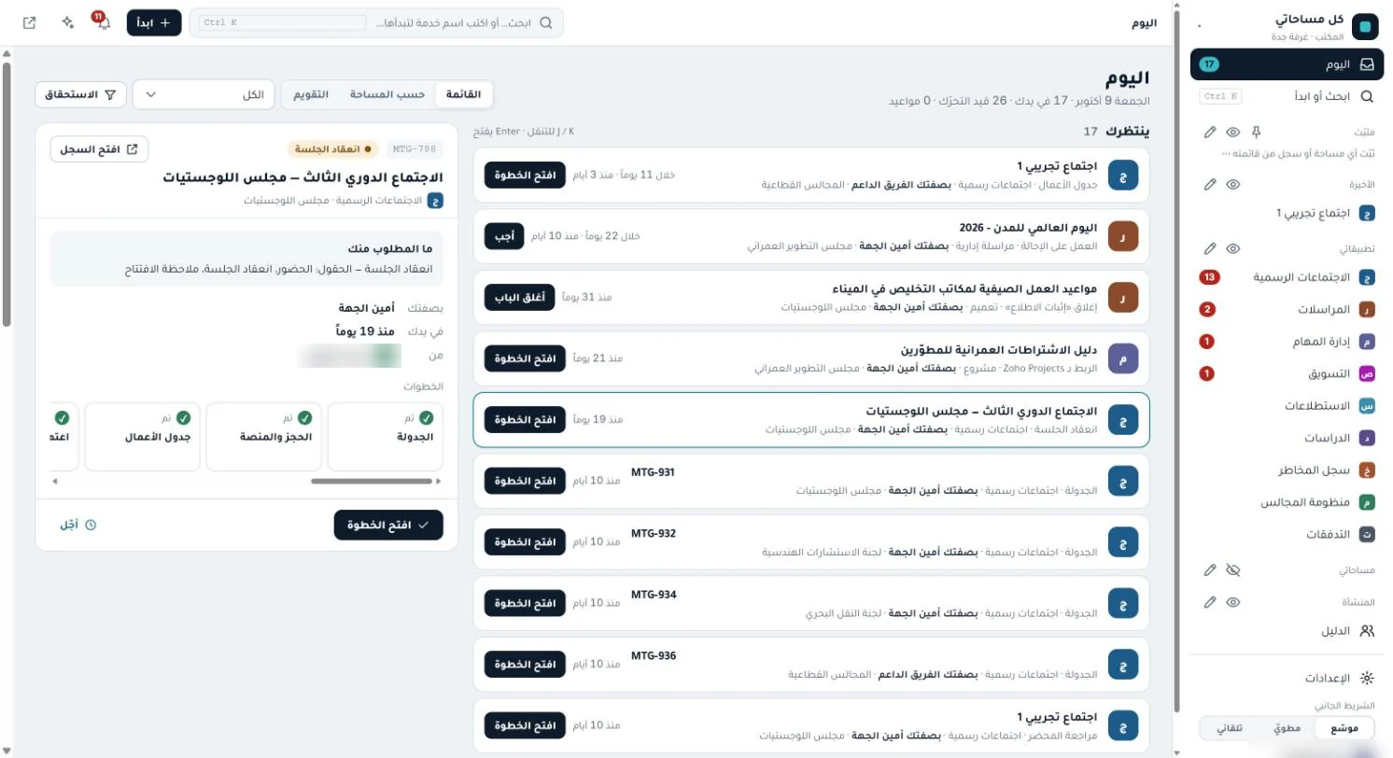
Task: Click the magnifier icon in search bar
Action: [546, 22]
